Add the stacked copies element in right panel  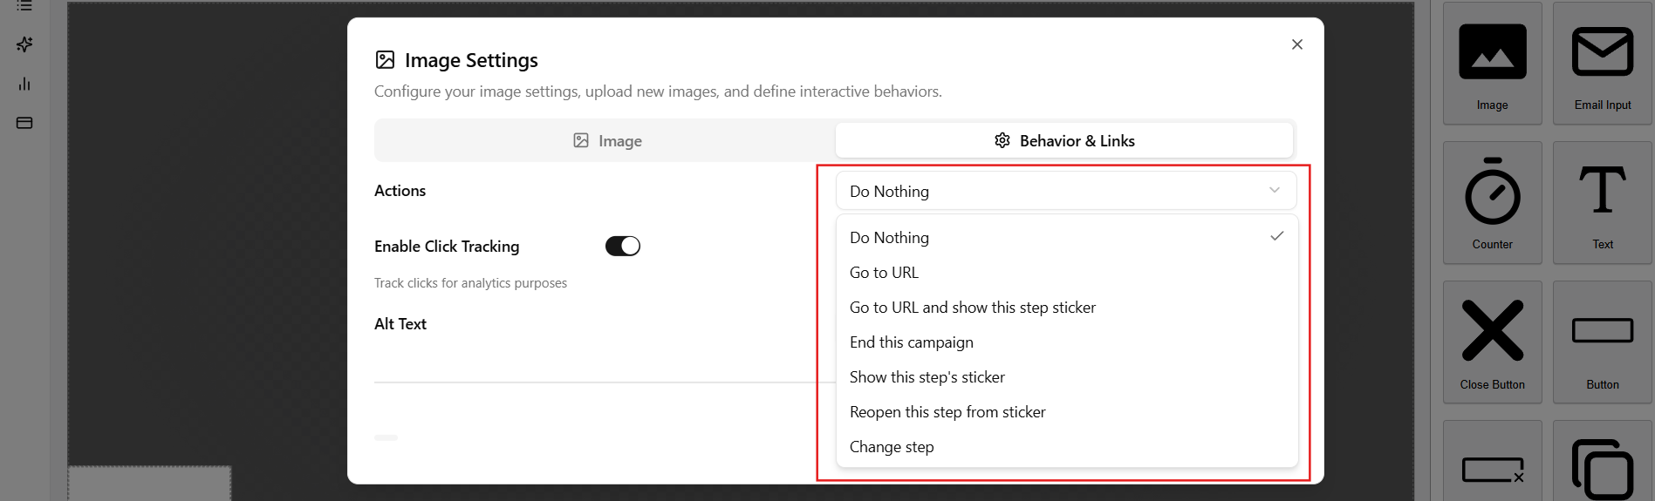pyautogui.click(x=1602, y=461)
